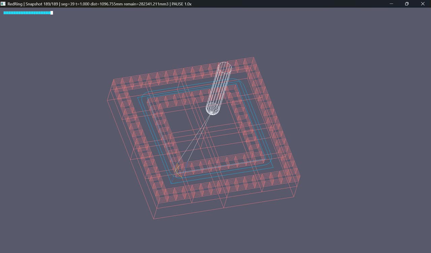Restore down the RedRing window

tap(407, 4)
